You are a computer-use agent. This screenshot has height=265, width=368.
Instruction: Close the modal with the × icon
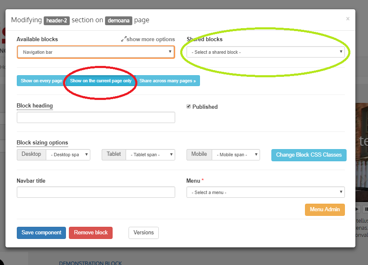point(347,19)
